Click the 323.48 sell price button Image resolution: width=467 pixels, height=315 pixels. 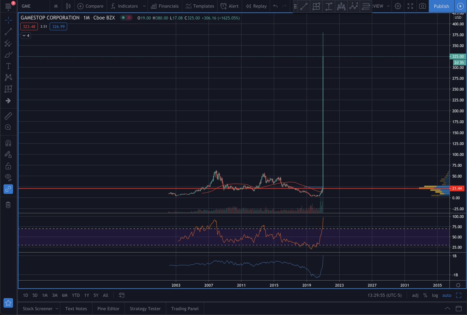click(x=29, y=26)
